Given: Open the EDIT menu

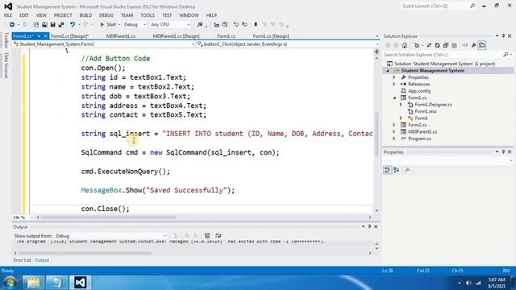Looking at the screenshot, I should 24,15.
